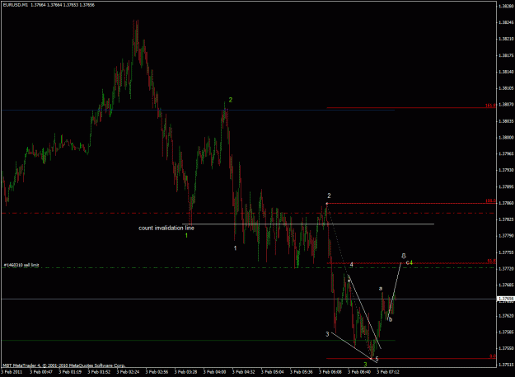Select the dark green horizontal line near 1.37565
The width and height of the screenshot is (515, 377).
pos(197,340)
